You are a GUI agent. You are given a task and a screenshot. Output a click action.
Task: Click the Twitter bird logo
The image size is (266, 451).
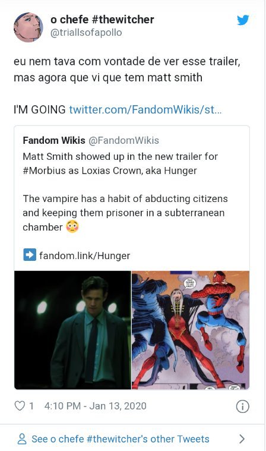pyautogui.click(x=243, y=20)
